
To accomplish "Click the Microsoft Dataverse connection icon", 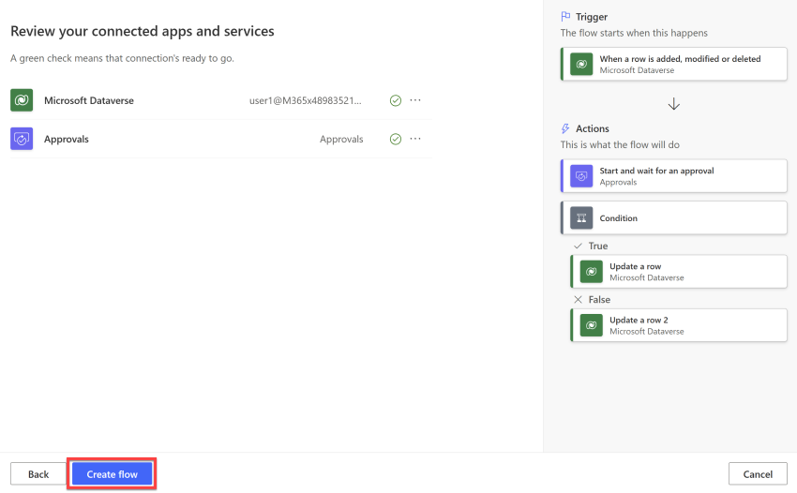I will 22,100.
